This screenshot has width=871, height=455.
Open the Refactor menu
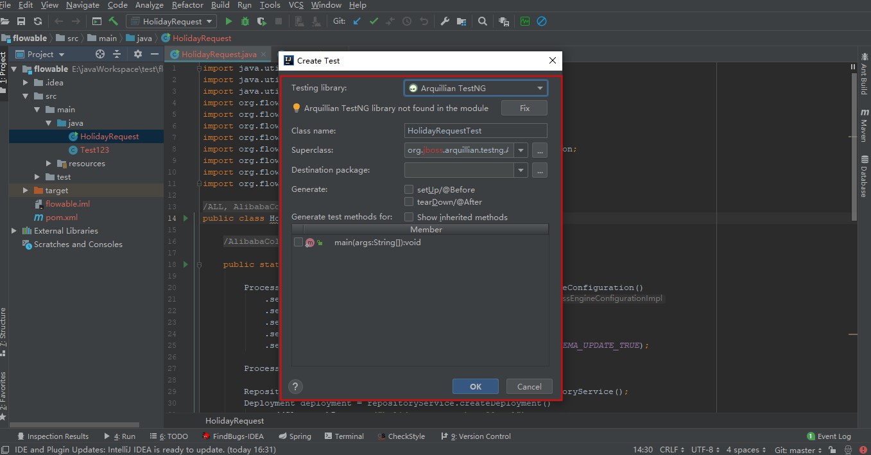(x=187, y=5)
